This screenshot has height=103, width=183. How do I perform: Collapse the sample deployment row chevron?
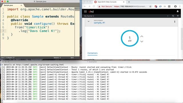click(x=88, y=21)
